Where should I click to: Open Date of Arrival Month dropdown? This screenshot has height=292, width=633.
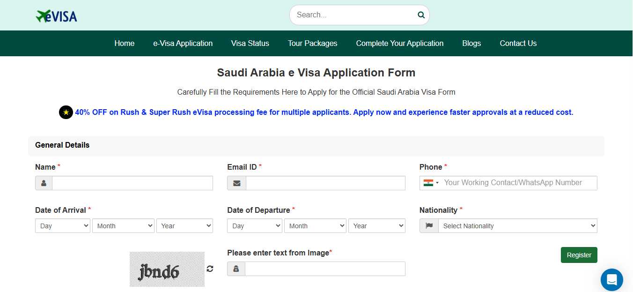pos(123,226)
